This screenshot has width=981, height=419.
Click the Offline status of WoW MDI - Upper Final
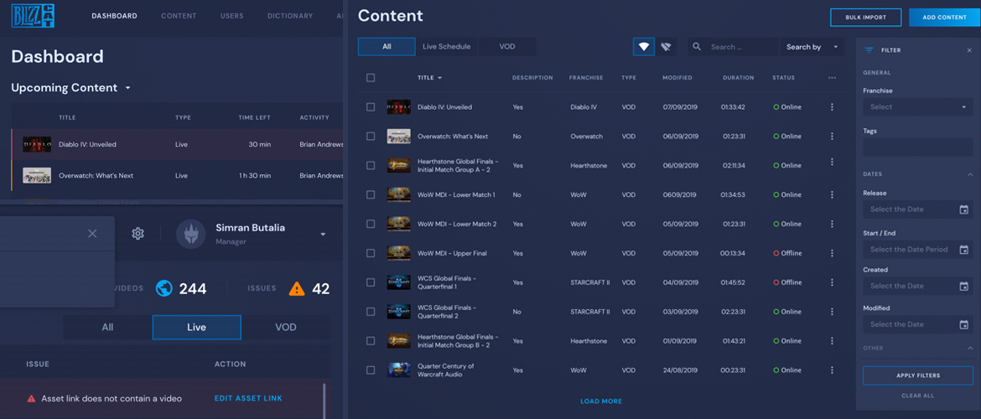(787, 253)
